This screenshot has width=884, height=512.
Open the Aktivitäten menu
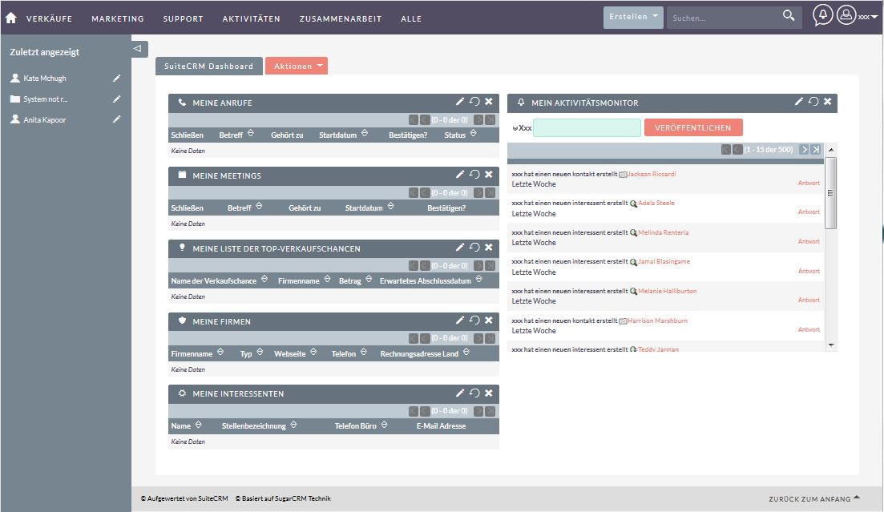pos(251,18)
